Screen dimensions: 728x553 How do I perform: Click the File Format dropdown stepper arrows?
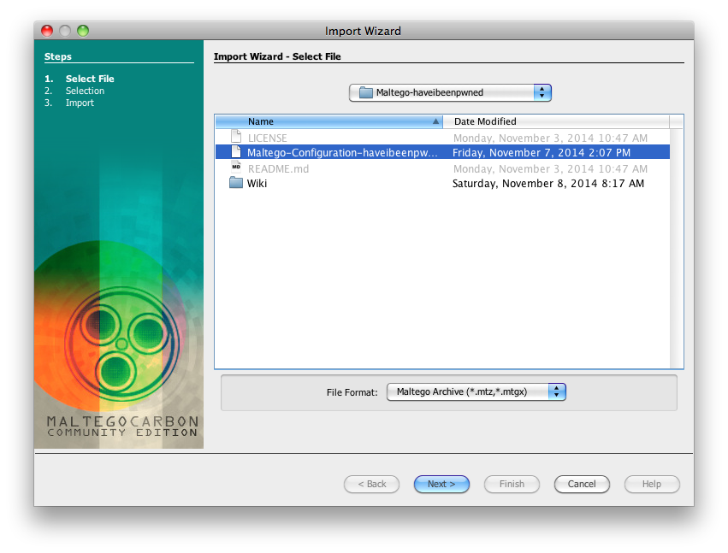click(x=557, y=391)
